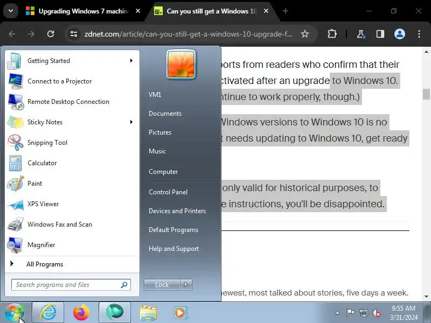Open the Chrome profile avatar
Viewport: 431px width, 323px height.
coord(400,34)
